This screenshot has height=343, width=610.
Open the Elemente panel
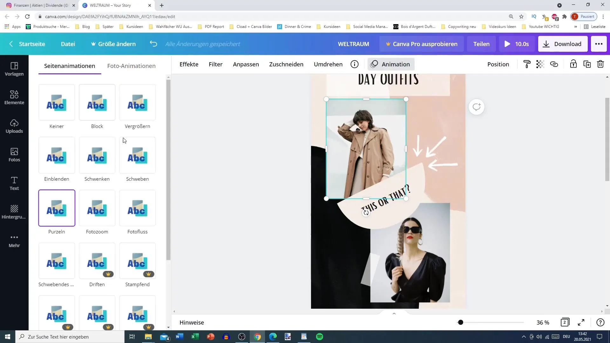(14, 97)
